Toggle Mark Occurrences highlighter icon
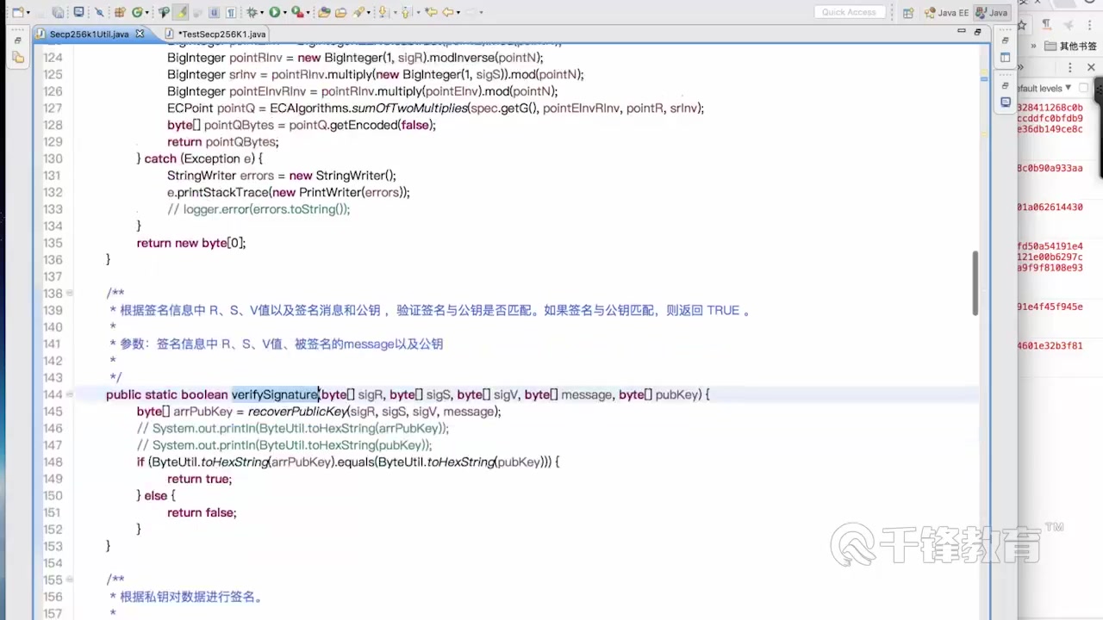The height and width of the screenshot is (620, 1103). pos(180,12)
